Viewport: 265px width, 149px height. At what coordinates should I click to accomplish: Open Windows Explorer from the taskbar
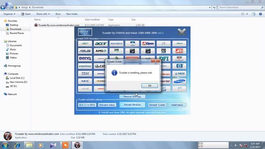(x=29, y=145)
